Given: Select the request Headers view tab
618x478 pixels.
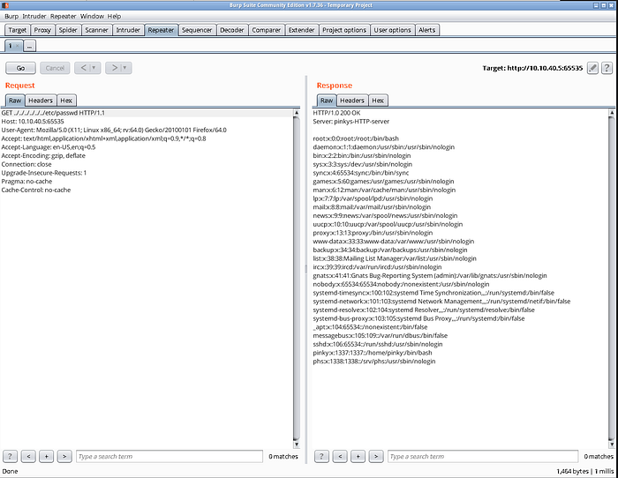Looking at the screenshot, I should (41, 101).
